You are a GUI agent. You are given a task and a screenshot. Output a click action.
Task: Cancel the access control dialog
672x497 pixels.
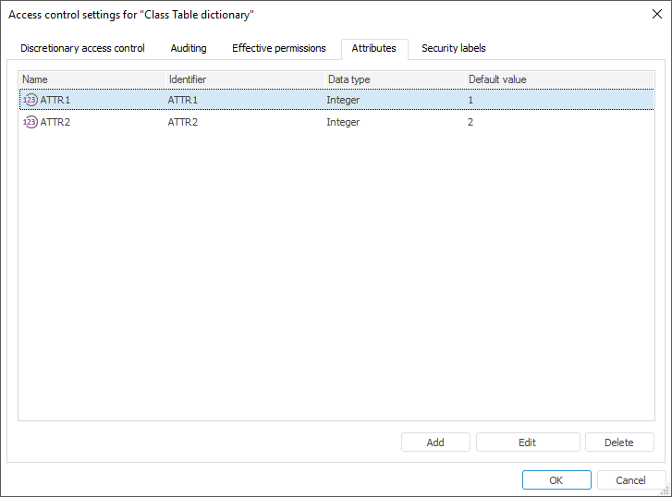(630, 480)
